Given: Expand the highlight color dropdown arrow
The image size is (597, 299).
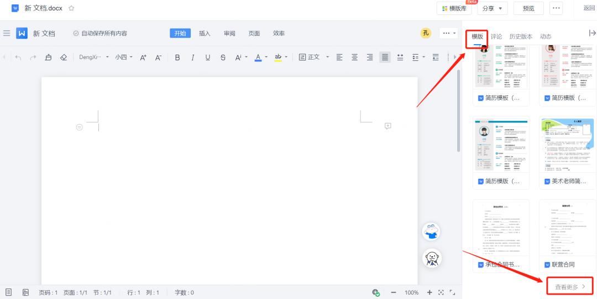Looking at the screenshot, I should (286, 57).
